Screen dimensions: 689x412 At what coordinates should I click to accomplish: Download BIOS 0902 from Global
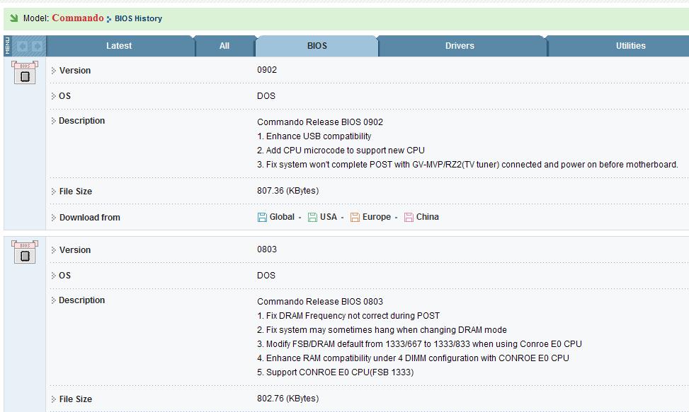(x=282, y=217)
